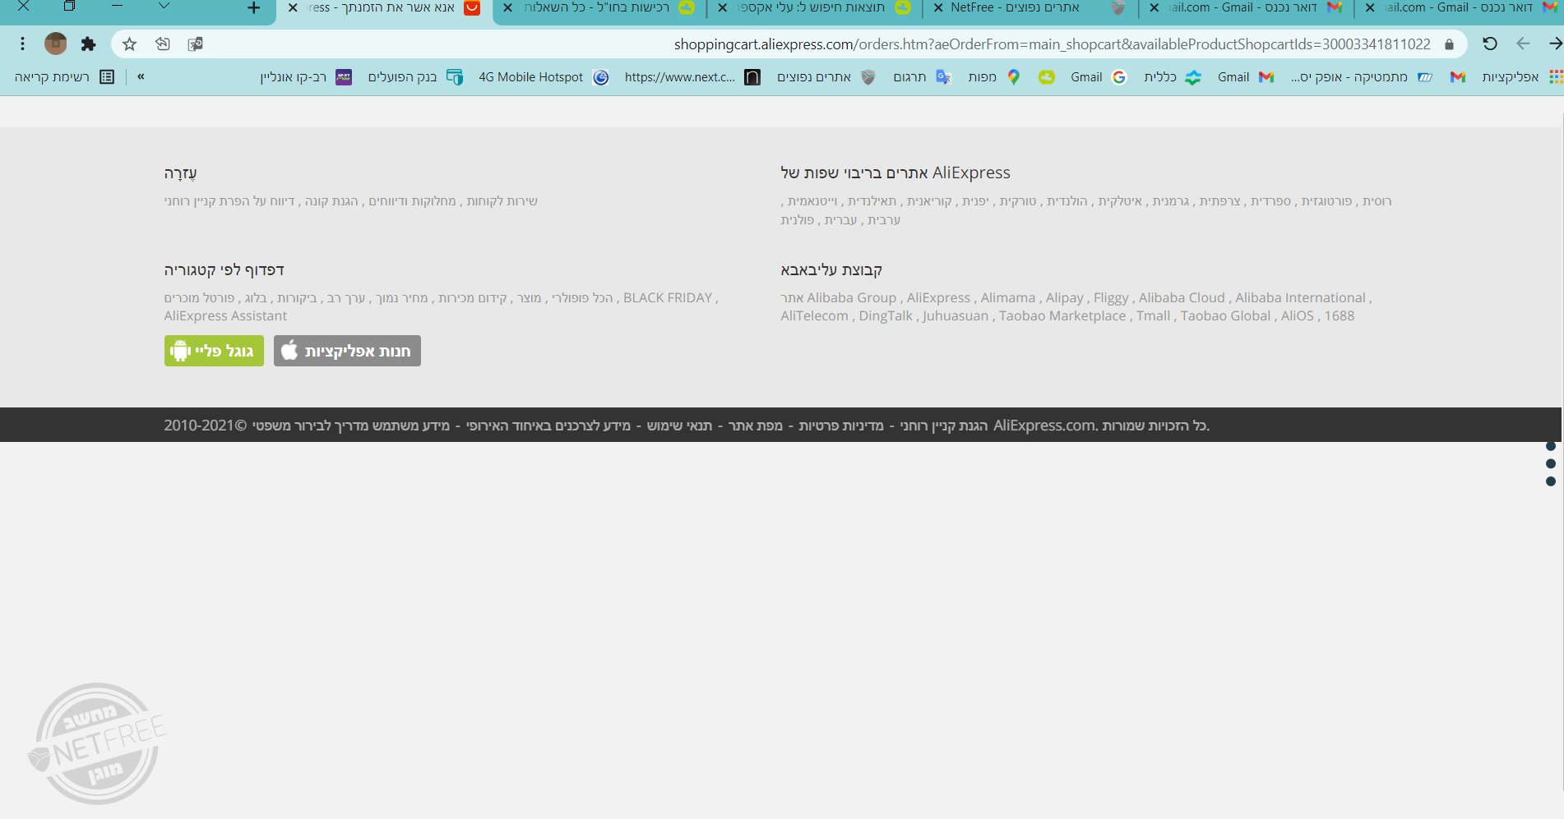Screen dimensions: 1564x819
Task: Choose the ערבית language site link
Action: tap(884, 220)
